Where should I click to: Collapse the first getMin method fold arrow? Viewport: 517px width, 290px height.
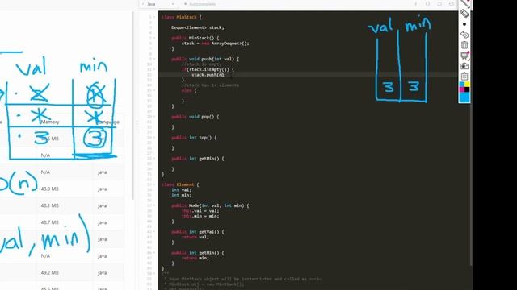(154, 159)
